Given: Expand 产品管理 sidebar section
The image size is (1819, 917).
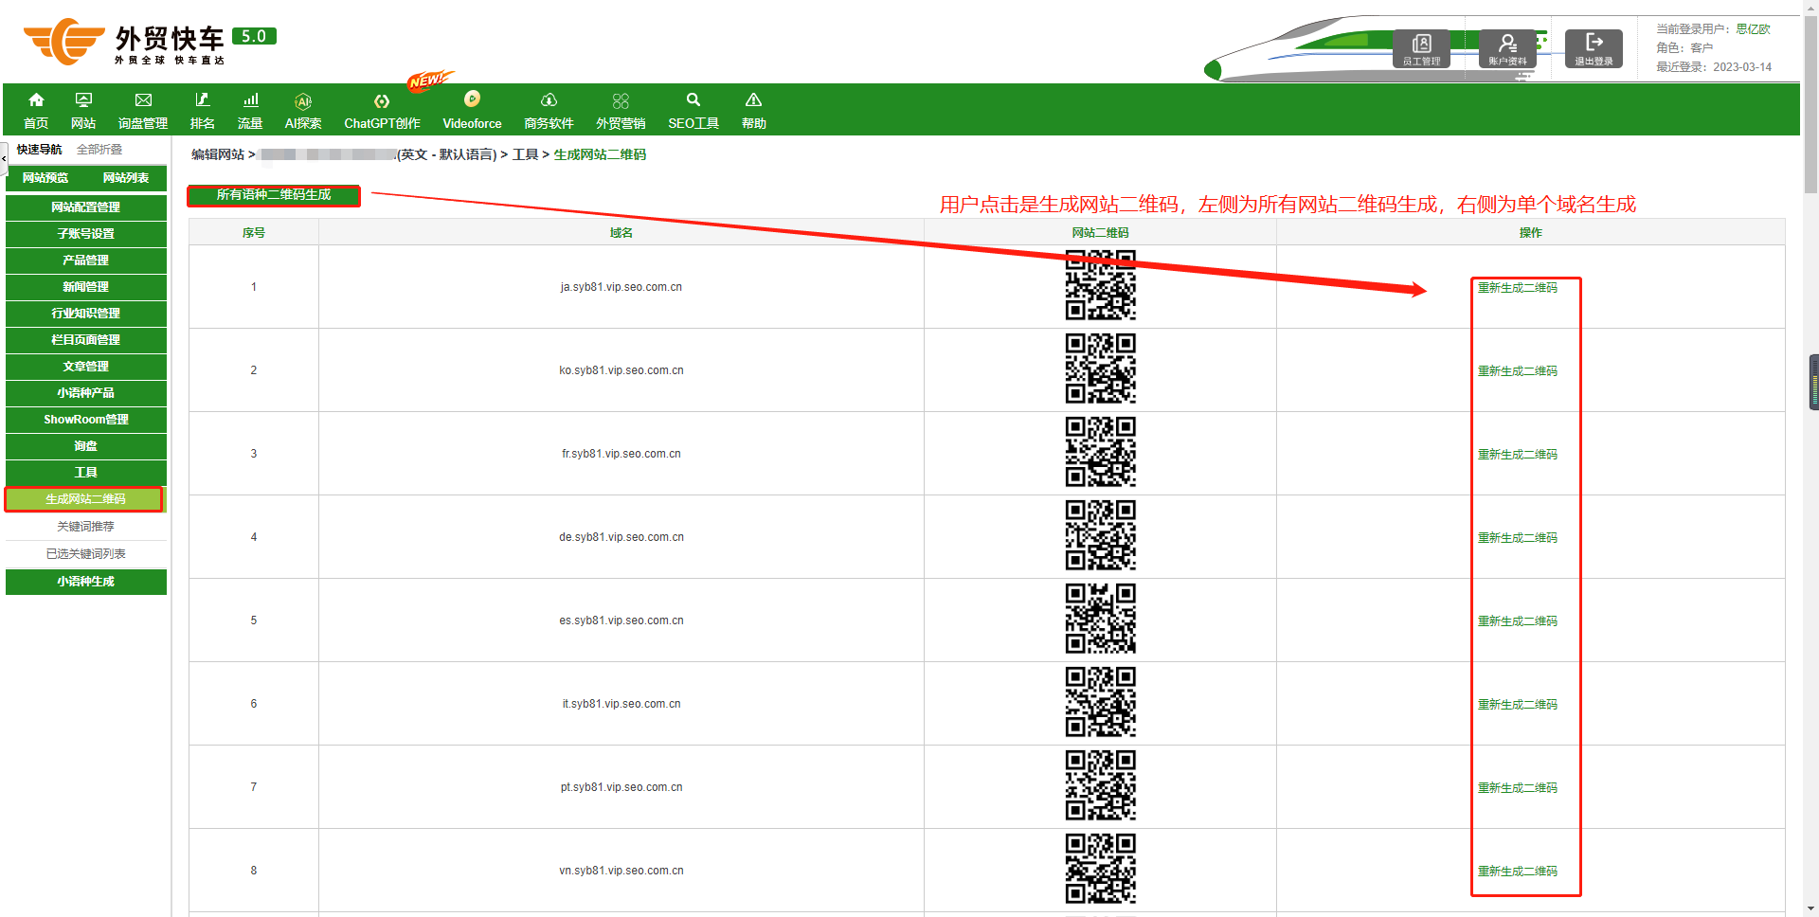Looking at the screenshot, I should tap(86, 260).
